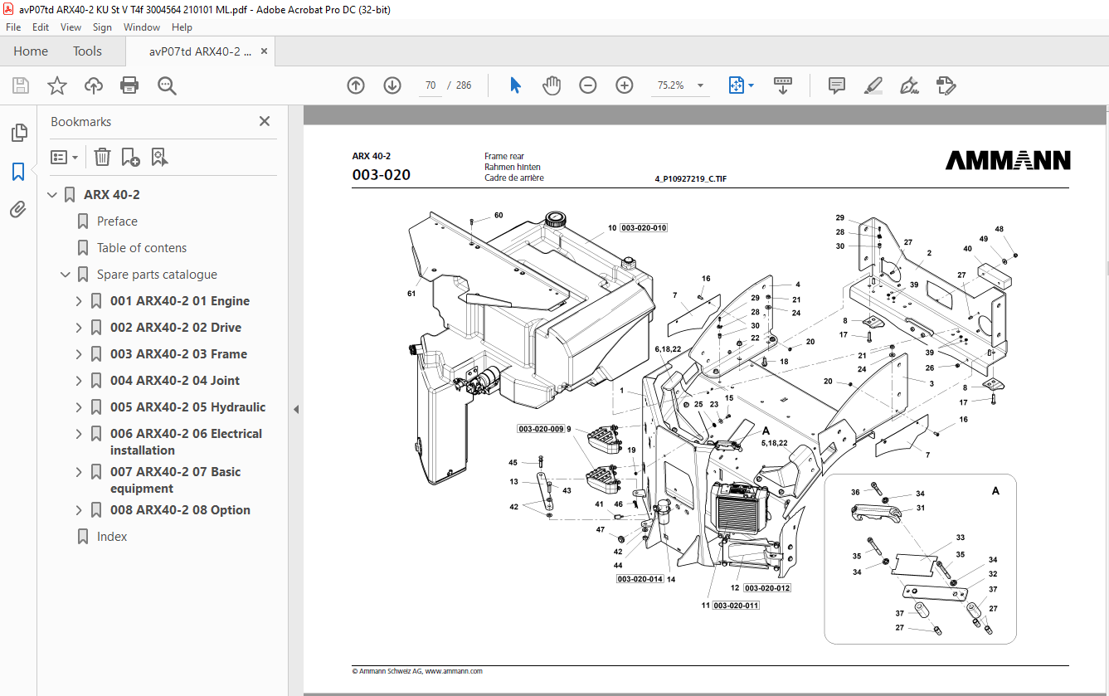
Task: Add a star bookmark to this file
Action: click(x=57, y=85)
